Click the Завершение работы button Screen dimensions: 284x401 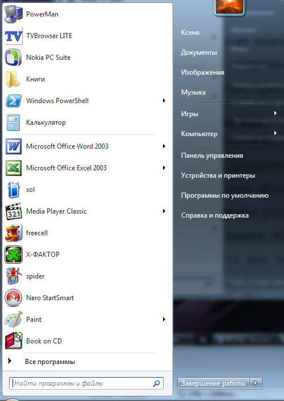click(x=214, y=383)
